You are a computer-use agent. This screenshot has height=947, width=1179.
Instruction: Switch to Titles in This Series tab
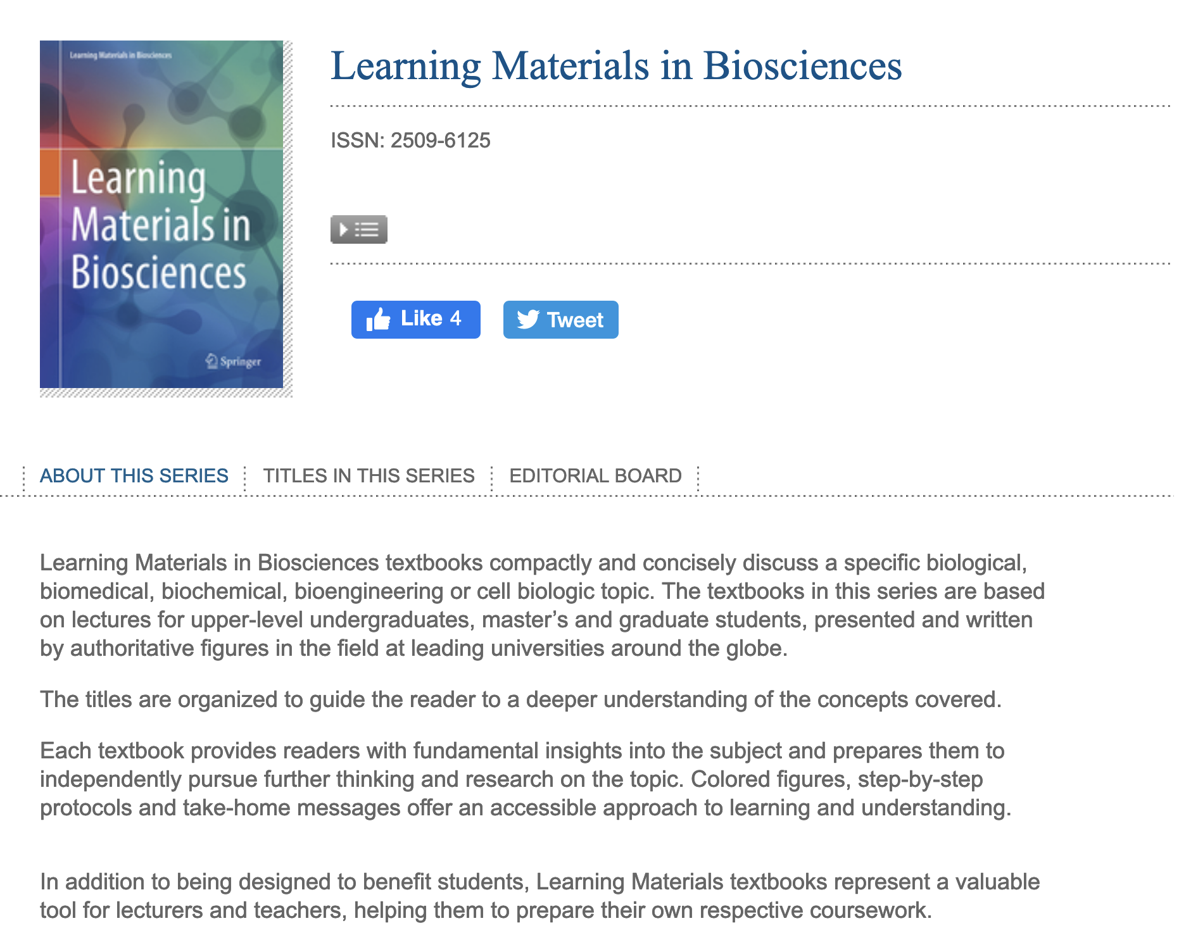[x=369, y=475]
